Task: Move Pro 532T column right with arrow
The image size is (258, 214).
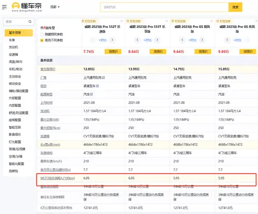Action: click(112, 40)
